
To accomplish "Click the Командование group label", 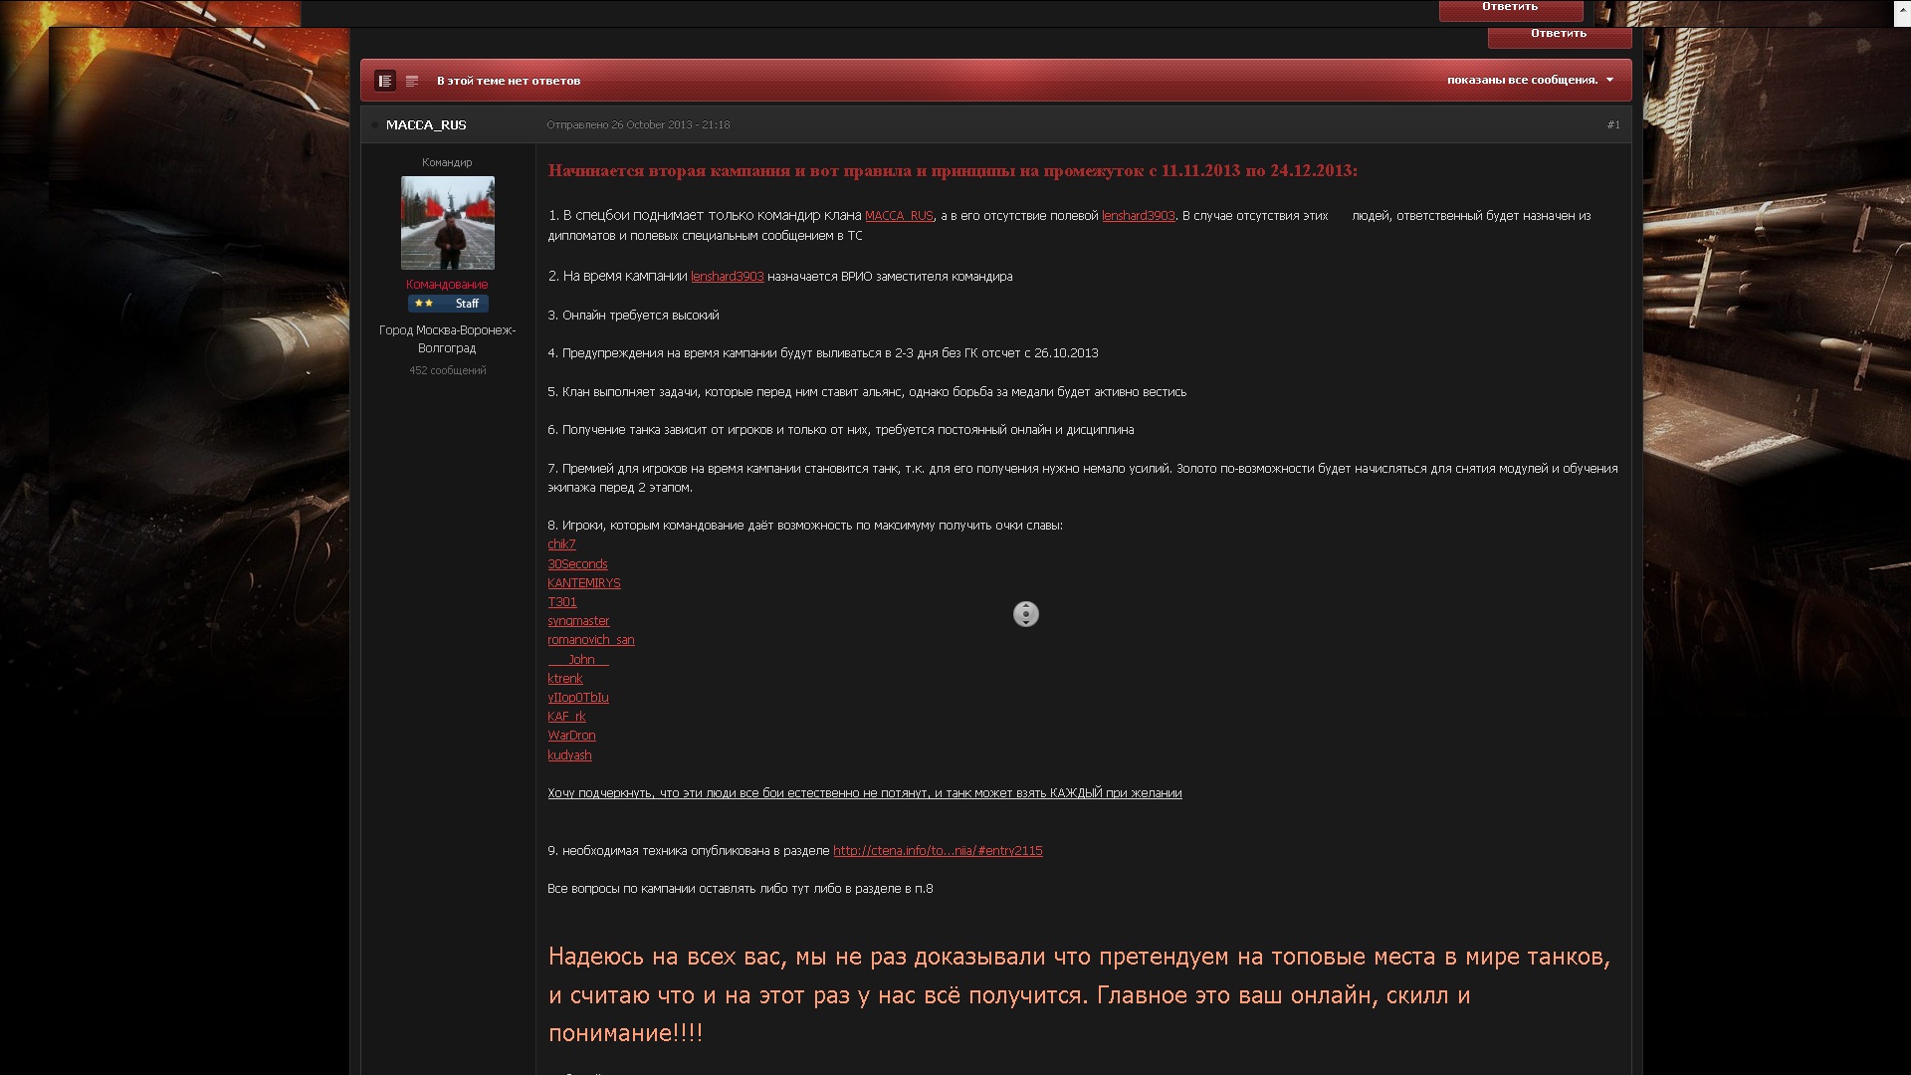I will [x=447, y=285].
